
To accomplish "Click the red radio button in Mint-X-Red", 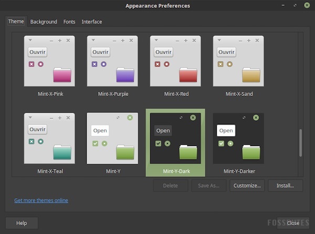I will coord(166,64).
